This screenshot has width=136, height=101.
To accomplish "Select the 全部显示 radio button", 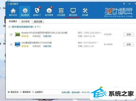I will pyautogui.click(x=33, y=92).
